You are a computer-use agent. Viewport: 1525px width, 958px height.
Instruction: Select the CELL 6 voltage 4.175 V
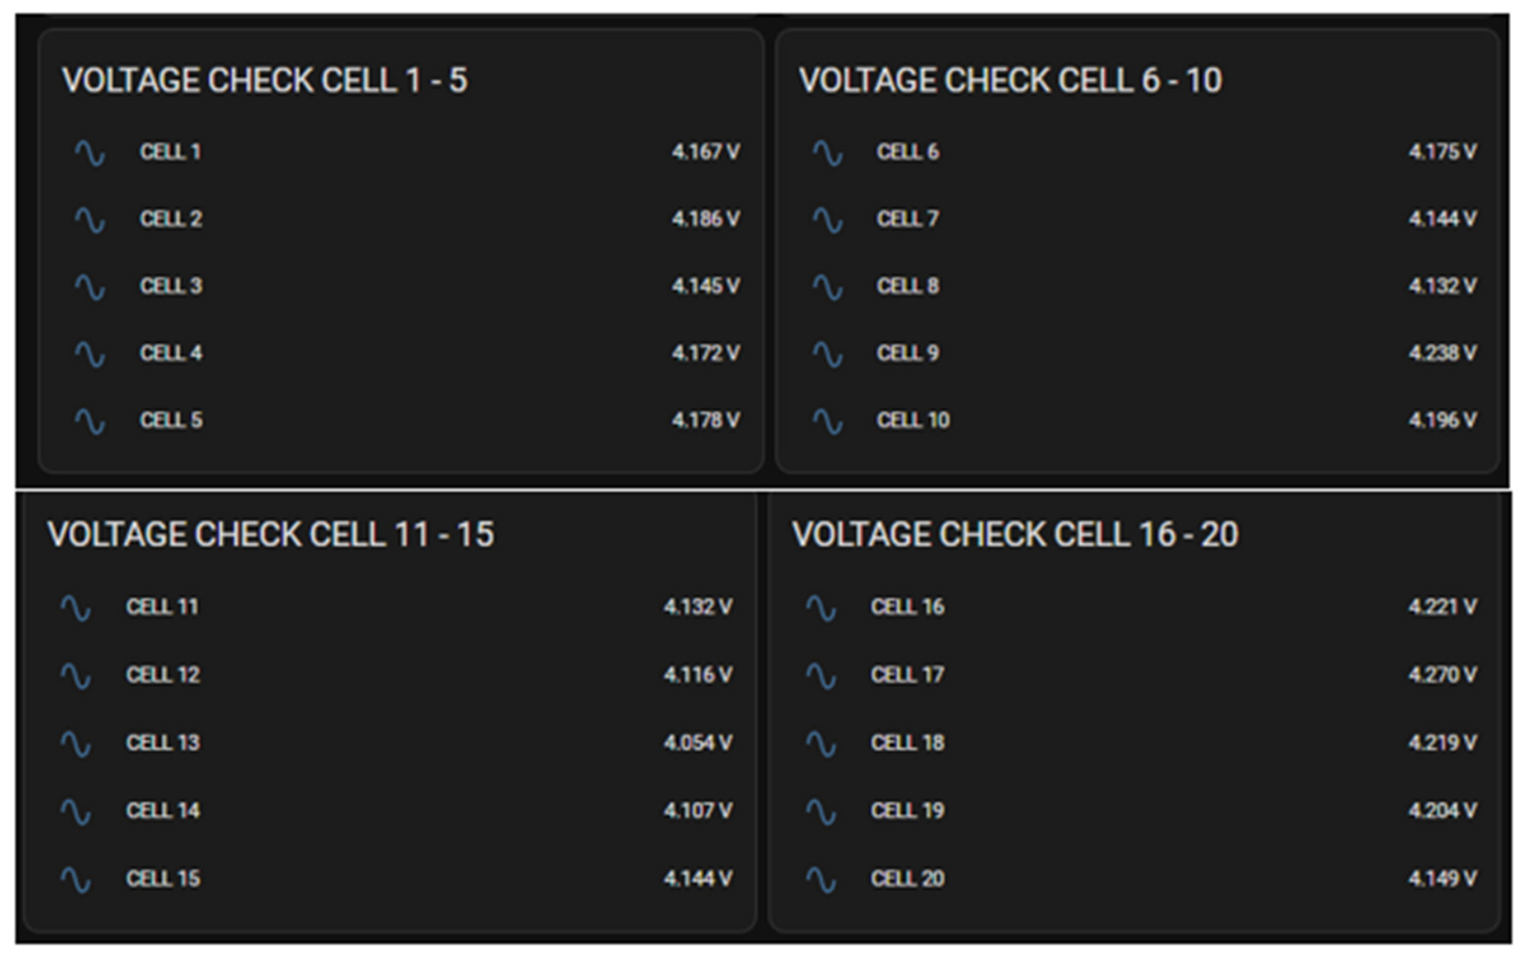[1442, 152]
